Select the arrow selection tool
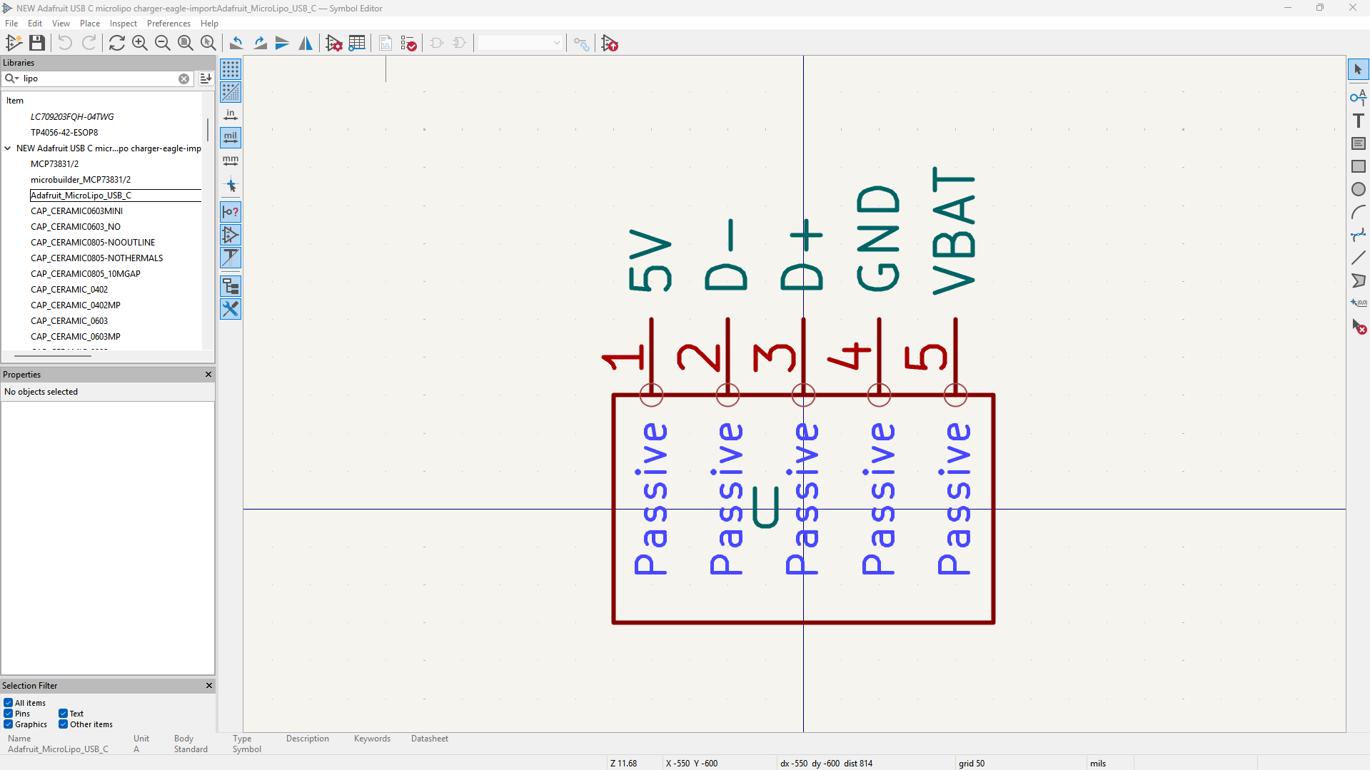1370x770 pixels. click(x=1358, y=69)
